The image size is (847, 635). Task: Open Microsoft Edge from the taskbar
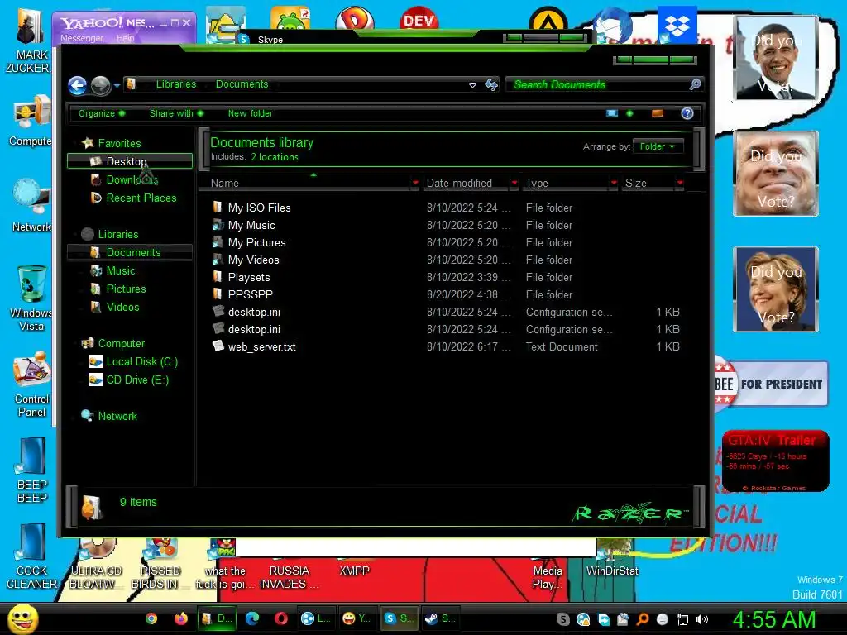[252, 618]
